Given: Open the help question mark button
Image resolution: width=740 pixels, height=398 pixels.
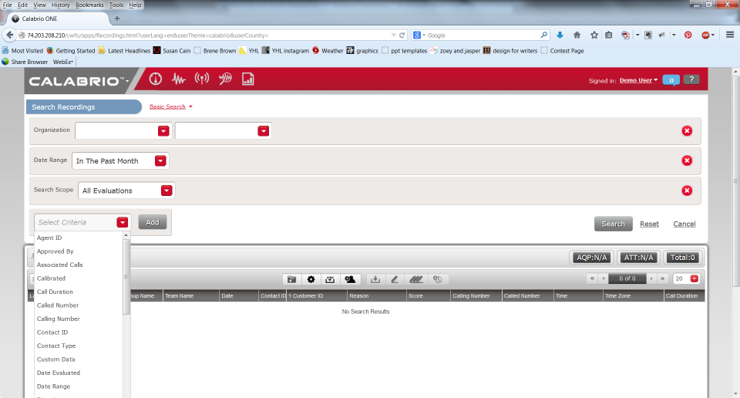Looking at the screenshot, I should (x=691, y=79).
